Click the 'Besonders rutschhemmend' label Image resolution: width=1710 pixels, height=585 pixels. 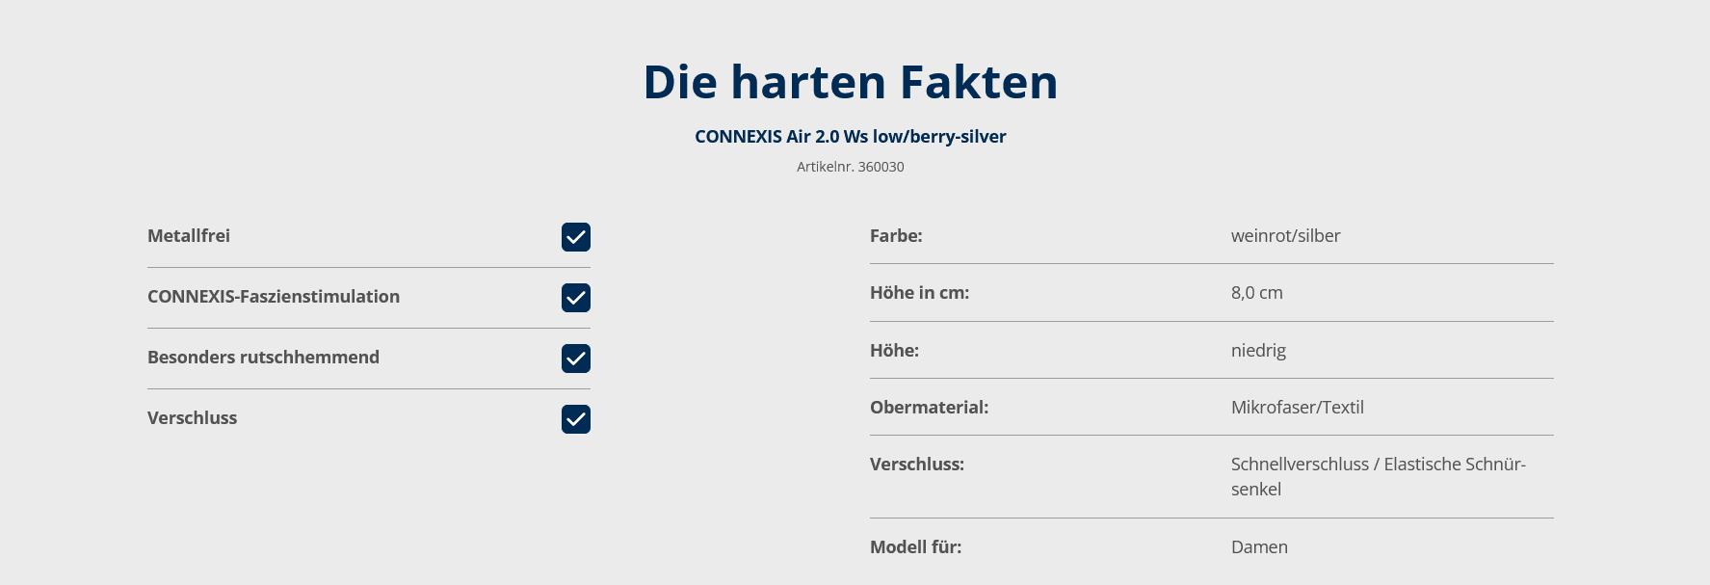[263, 358]
